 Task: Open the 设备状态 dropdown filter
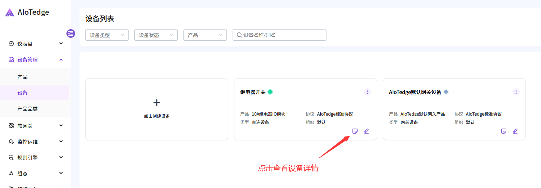click(x=156, y=35)
